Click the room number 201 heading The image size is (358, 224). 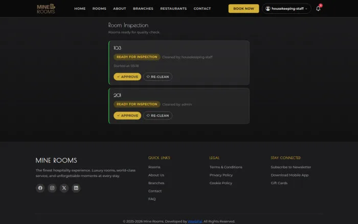(x=117, y=95)
